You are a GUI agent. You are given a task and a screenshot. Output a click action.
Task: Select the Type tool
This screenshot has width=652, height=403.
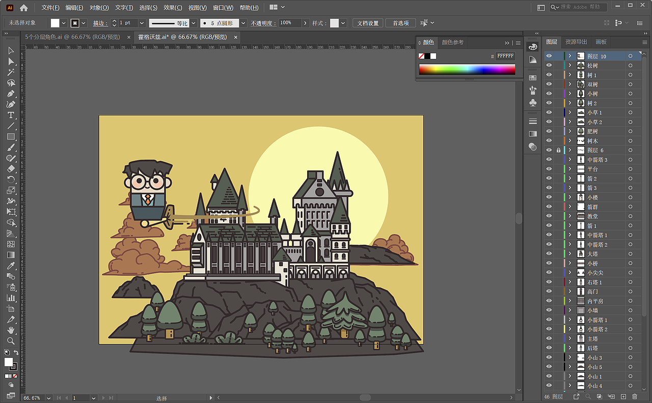click(11, 115)
